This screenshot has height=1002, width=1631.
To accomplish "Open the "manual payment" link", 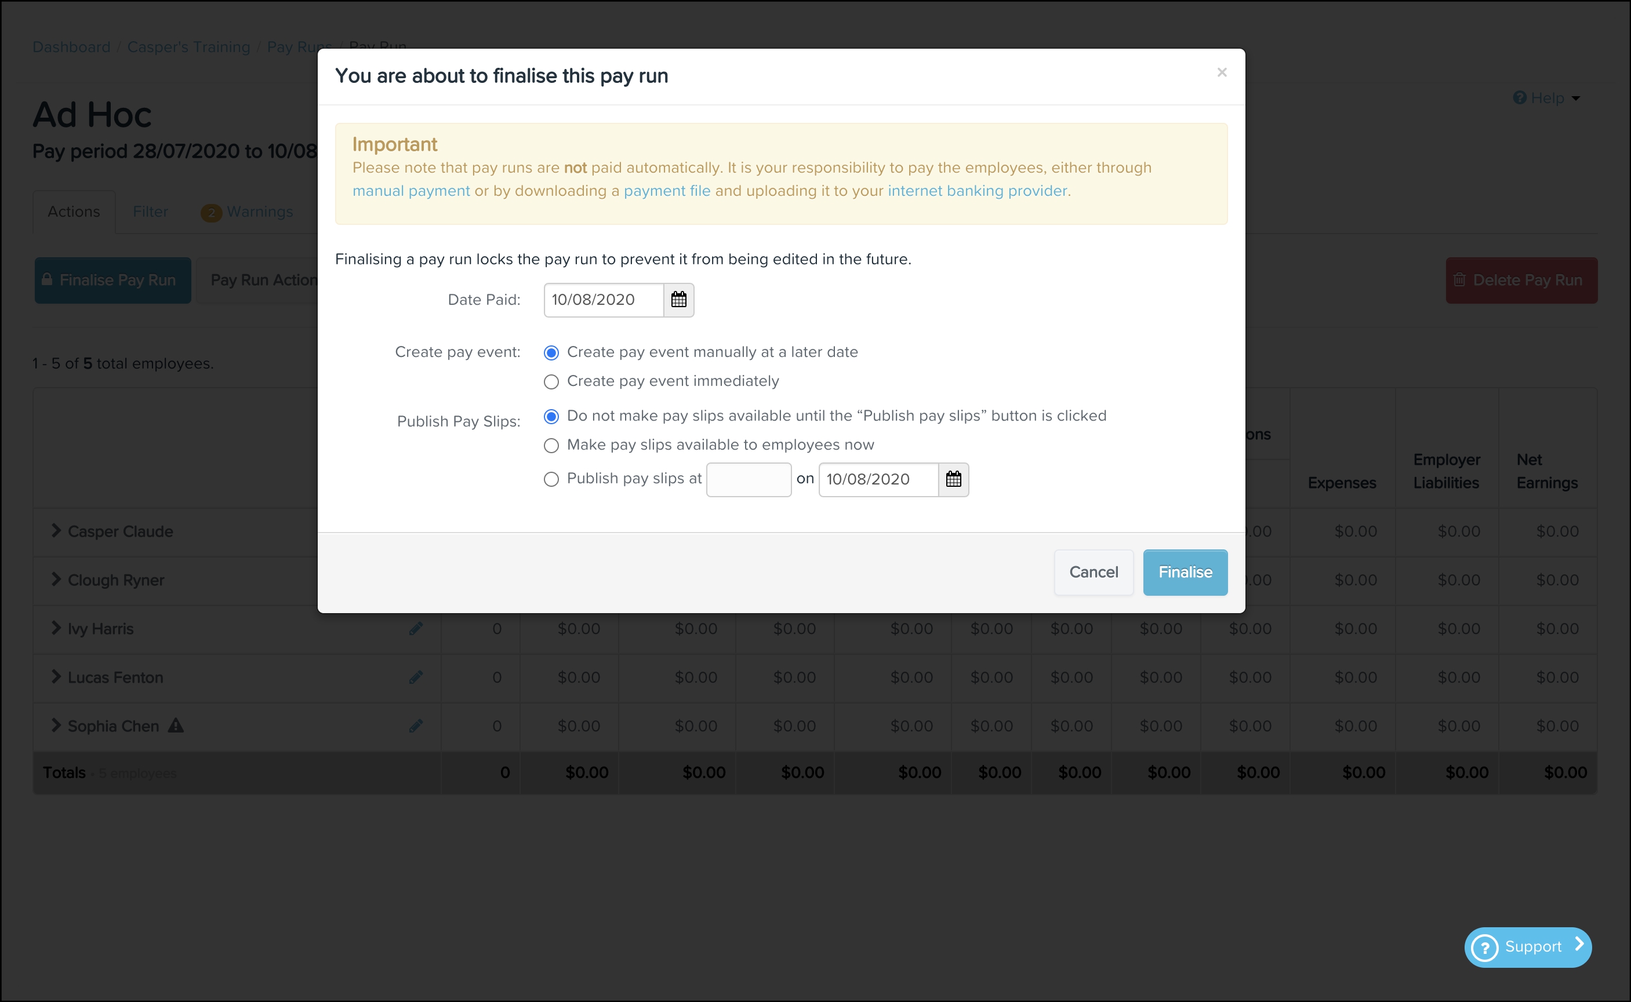I will tap(411, 191).
